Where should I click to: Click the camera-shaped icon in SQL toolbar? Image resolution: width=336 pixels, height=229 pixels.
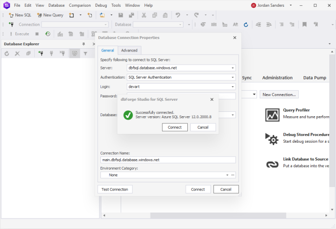click(x=214, y=25)
